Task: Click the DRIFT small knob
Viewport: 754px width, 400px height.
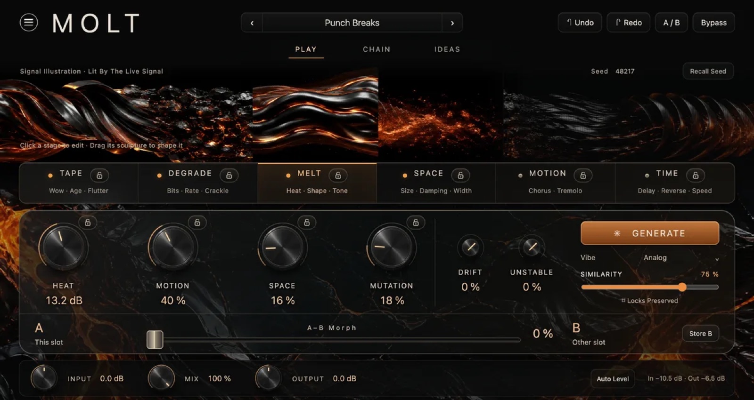Action: click(x=470, y=247)
